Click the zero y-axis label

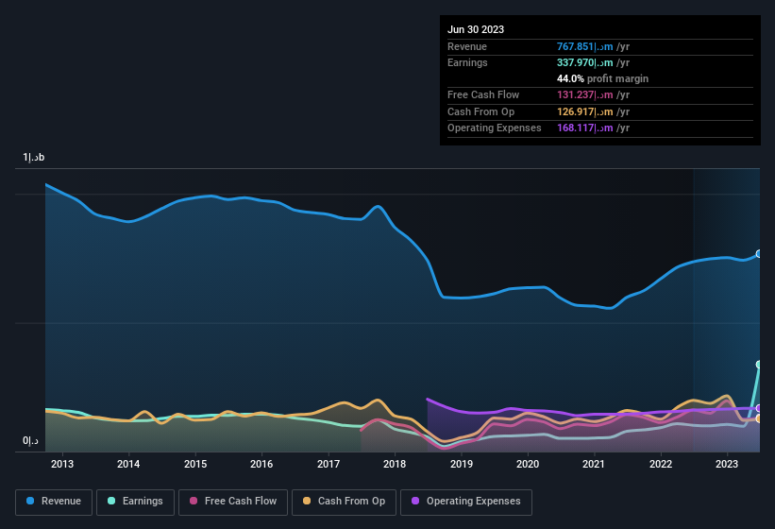coord(30,440)
